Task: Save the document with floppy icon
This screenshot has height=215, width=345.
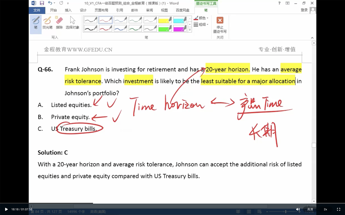Action: (42, 3)
